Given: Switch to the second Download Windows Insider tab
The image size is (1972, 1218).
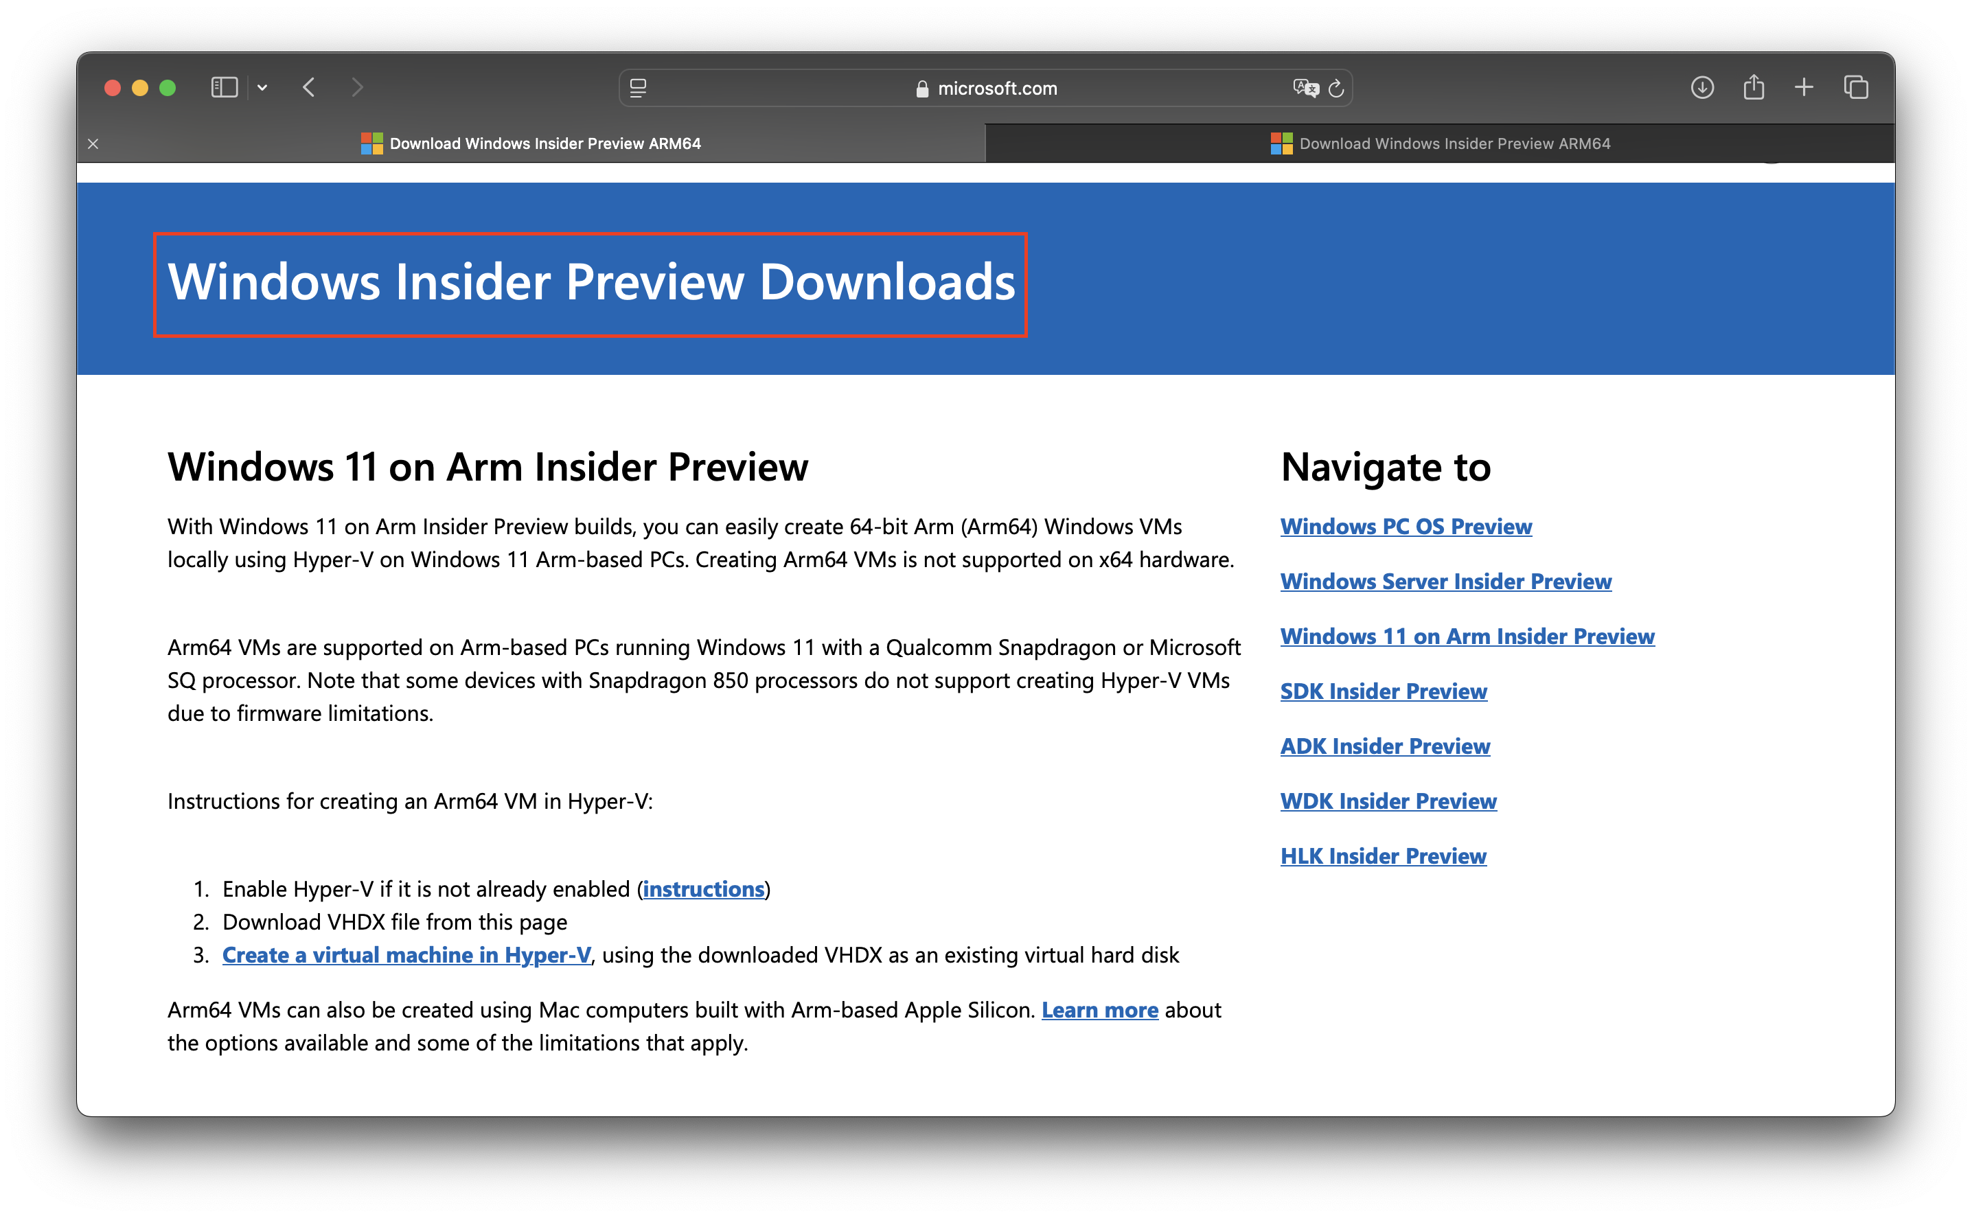Looking at the screenshot, I should coord(1440,143).
